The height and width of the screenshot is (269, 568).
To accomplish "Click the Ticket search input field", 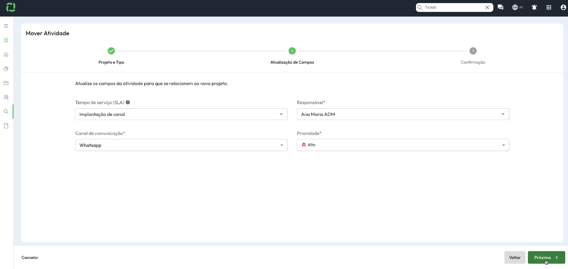I will (454, 7).
